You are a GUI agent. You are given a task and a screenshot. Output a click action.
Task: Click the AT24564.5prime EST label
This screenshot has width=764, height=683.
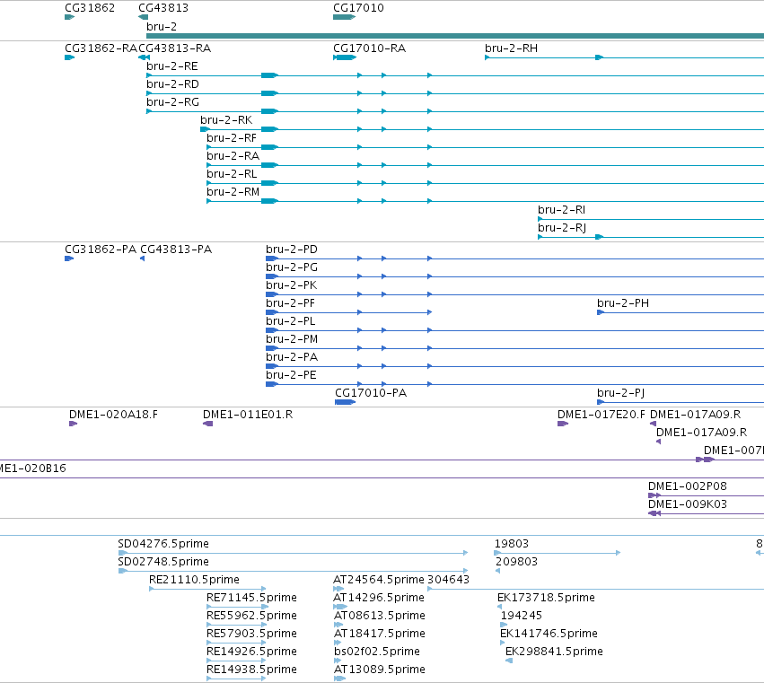pos(379,580)
